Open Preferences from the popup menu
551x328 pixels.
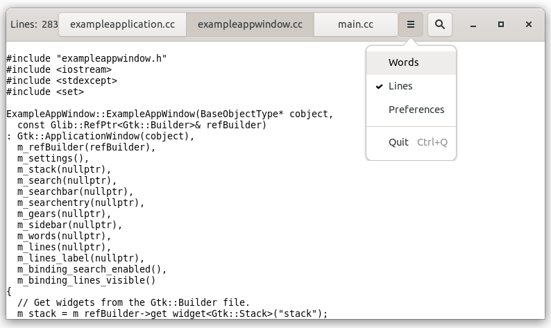pos(416,110)
